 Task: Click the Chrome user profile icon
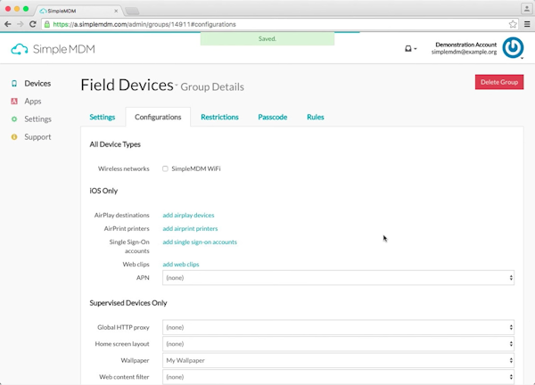click(x=526, y=9)
